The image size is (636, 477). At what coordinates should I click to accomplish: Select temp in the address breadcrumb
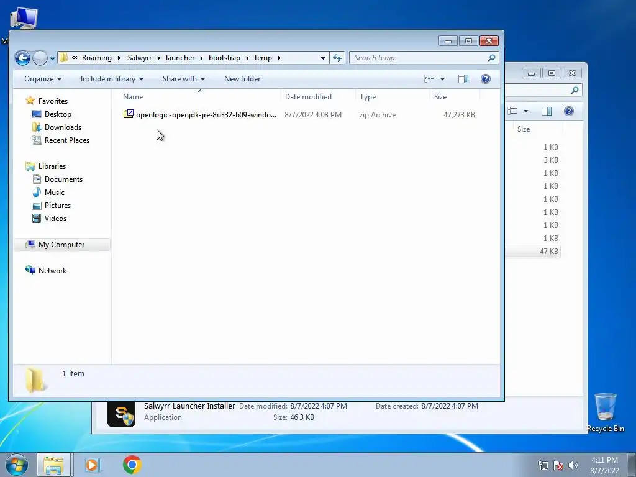[x=263, y=58]
